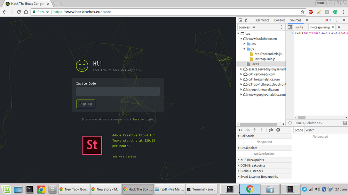Show more navigator tabs beside Sources
Image resolution: width=348 pixels, height=195 pixels.
(x=254, y=27)
